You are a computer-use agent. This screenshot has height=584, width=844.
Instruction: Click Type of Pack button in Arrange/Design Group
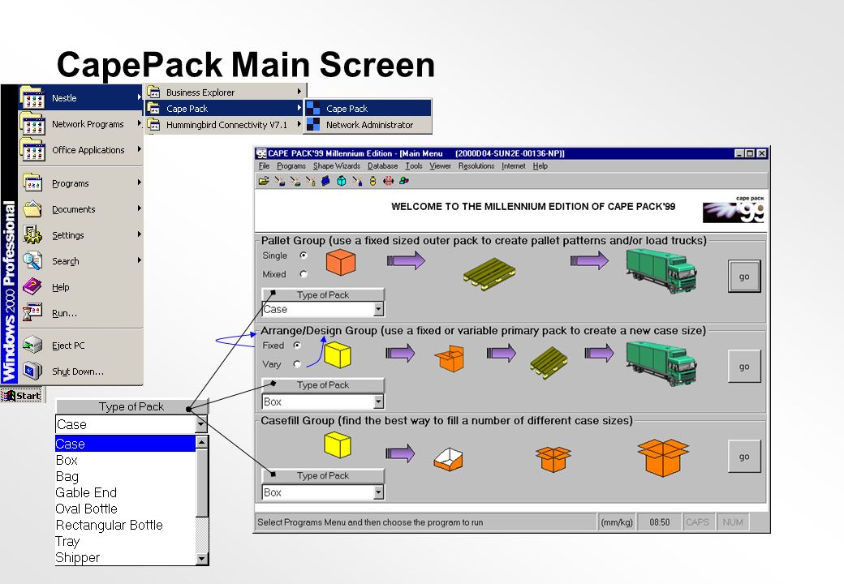tap(323, 385)
